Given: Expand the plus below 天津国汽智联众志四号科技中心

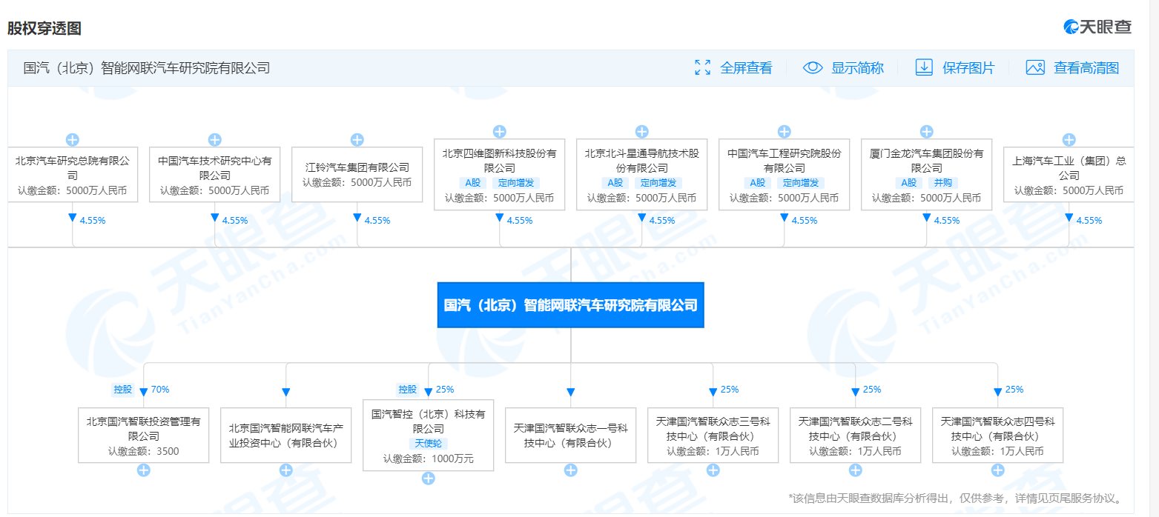Looking at the screenshot, I should pos(998,470).
